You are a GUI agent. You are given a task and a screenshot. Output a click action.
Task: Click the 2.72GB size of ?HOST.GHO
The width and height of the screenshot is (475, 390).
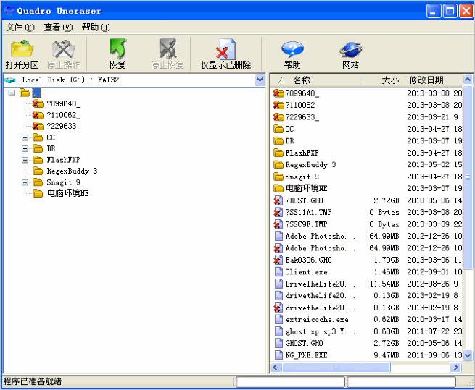[x=387, y=200]
